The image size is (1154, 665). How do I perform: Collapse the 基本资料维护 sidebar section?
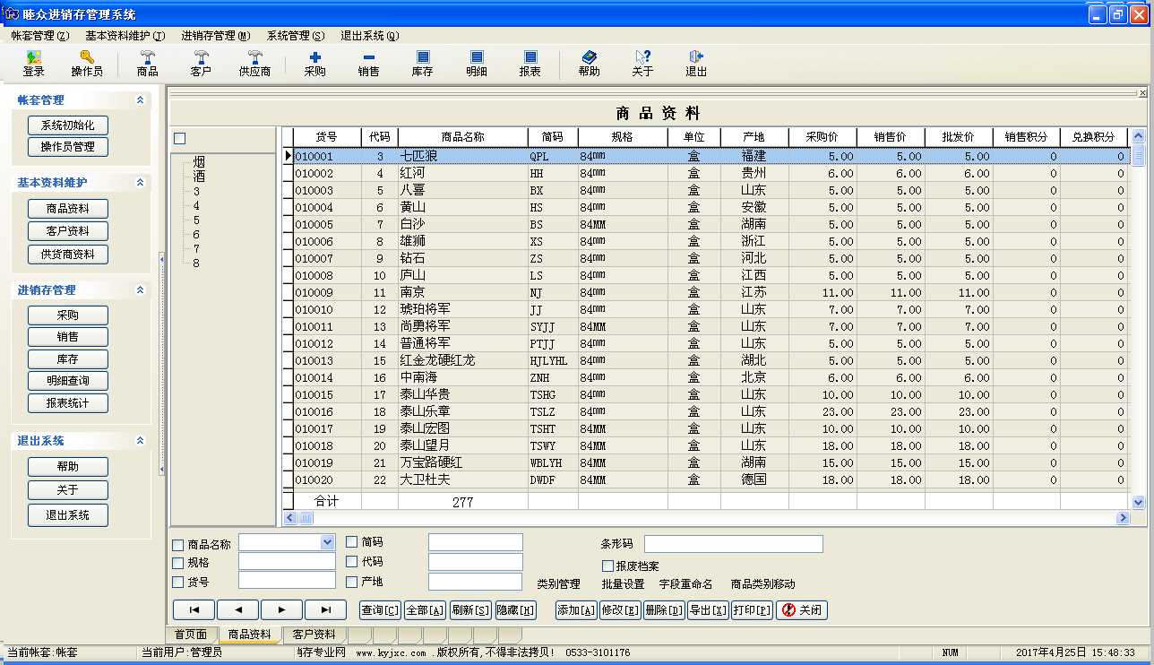point(140,182)
